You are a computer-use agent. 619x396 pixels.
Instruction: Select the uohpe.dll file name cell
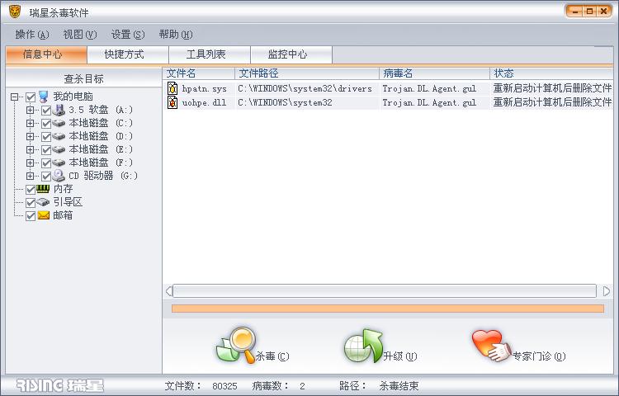204,102
